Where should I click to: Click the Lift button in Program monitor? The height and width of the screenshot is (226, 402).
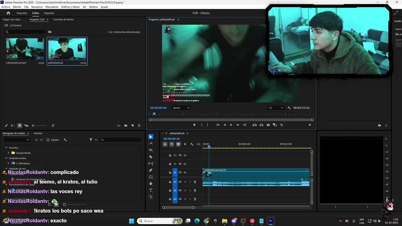pyautogui.click(x=255, y=125)
